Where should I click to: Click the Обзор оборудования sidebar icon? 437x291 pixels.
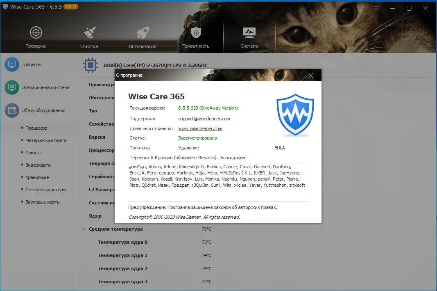pos(11,110)
